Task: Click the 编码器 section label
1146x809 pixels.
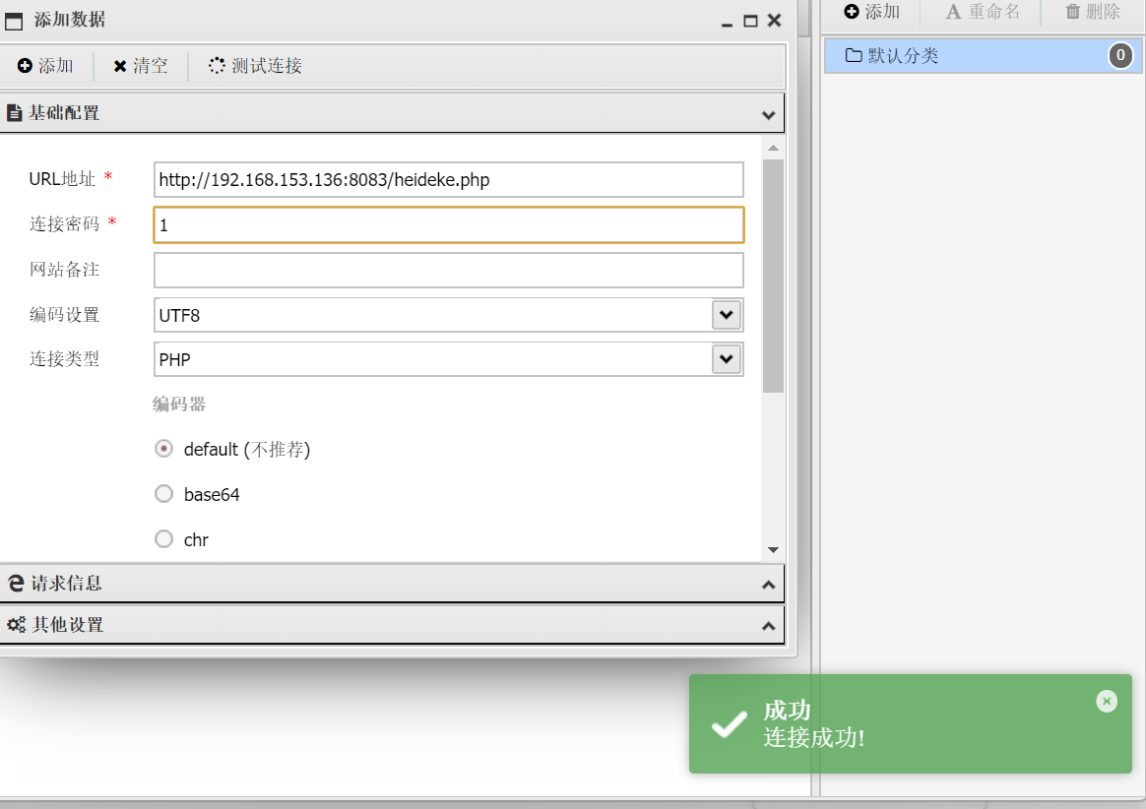Action: (179, 404)
